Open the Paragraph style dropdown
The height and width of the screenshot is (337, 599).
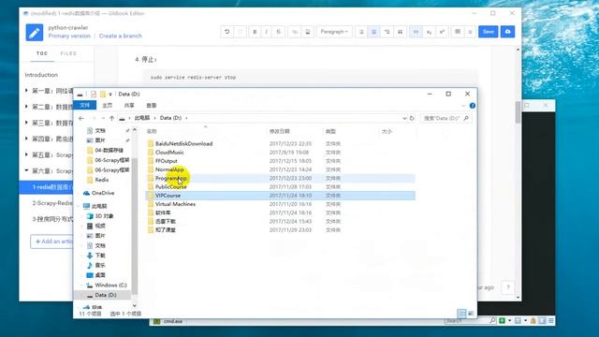tap(334, 32)
